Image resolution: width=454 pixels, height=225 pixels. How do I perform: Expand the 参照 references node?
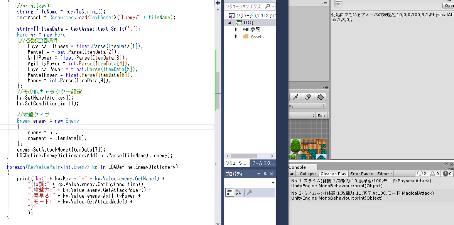[236, 30]
